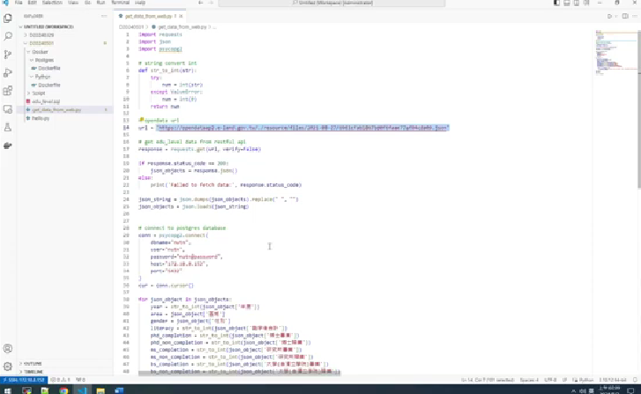Viewport: 641px width, 394px height.
Task: Open File Explorer from the taskbar
Action: coord(101,390)
